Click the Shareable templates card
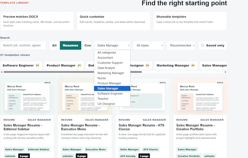The image size is (248, 158). point(190,21)
